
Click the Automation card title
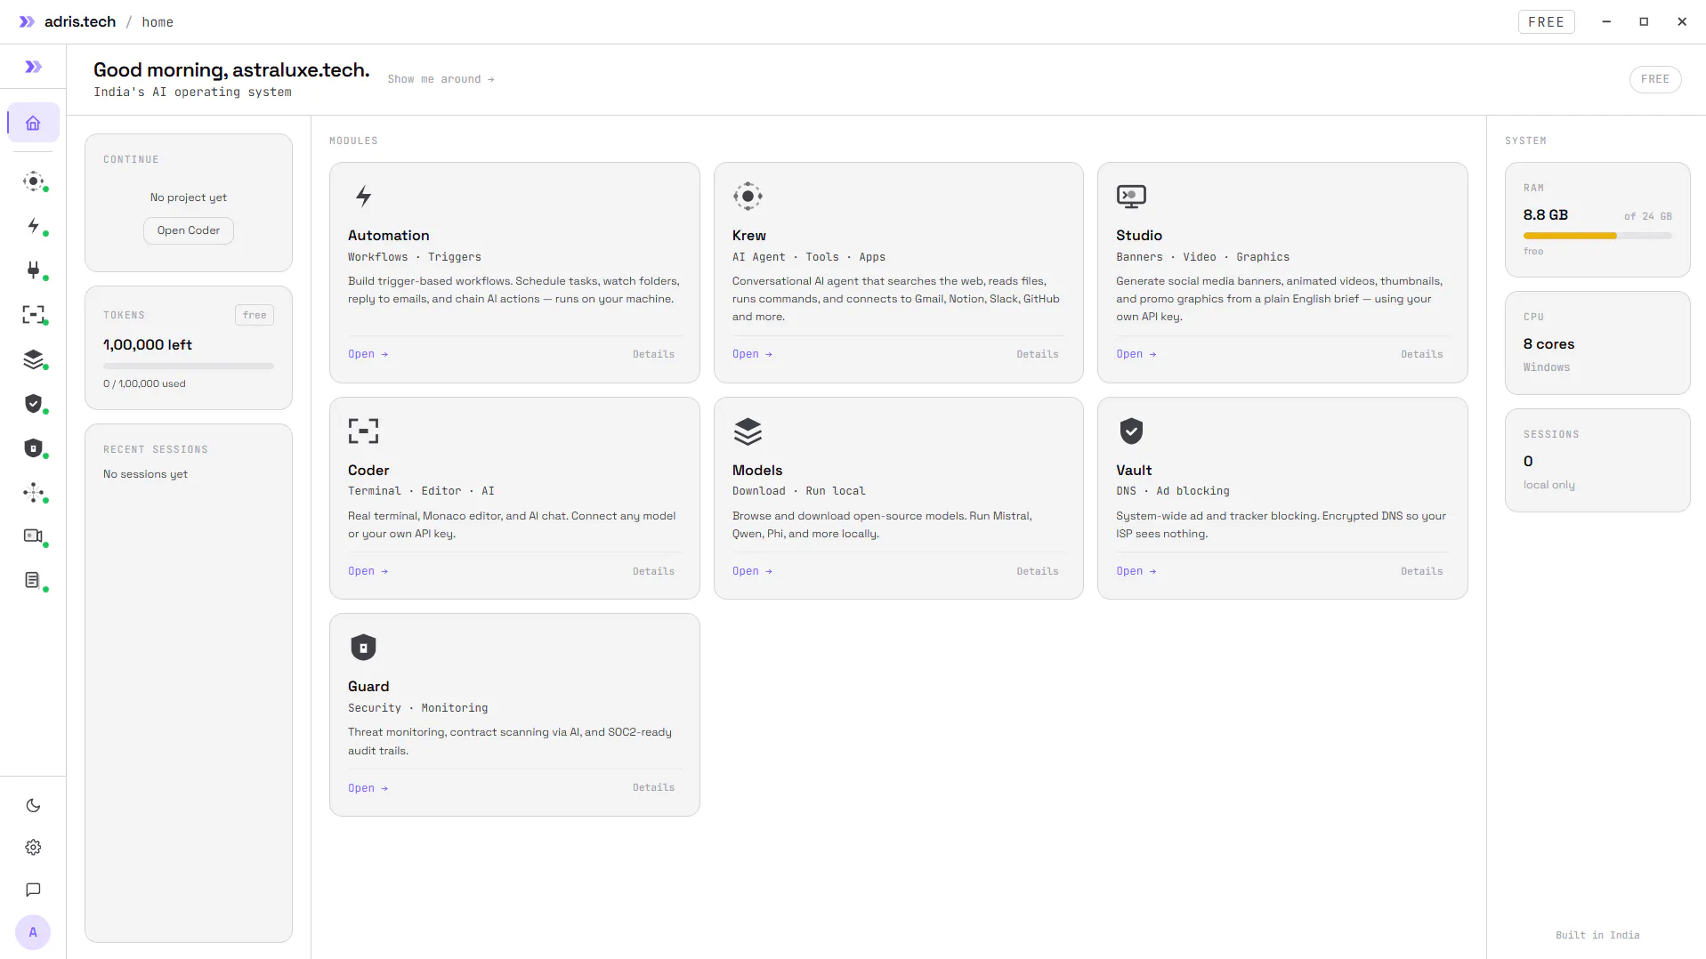[x=389, y=235]
